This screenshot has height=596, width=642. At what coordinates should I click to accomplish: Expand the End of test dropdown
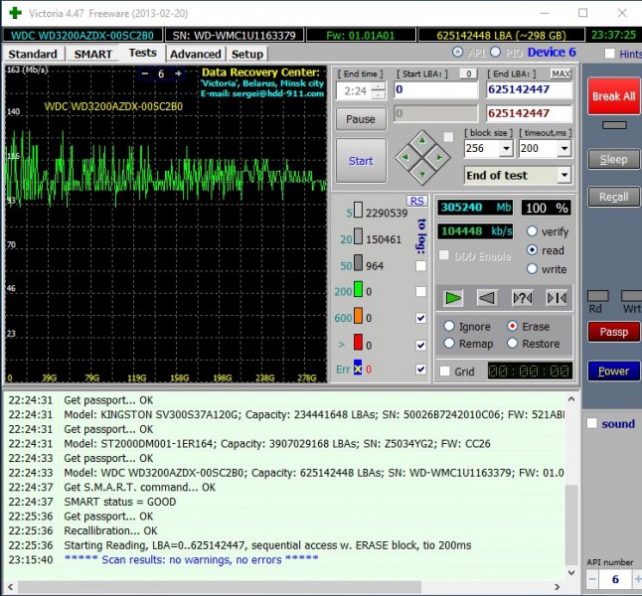[564, 176]
